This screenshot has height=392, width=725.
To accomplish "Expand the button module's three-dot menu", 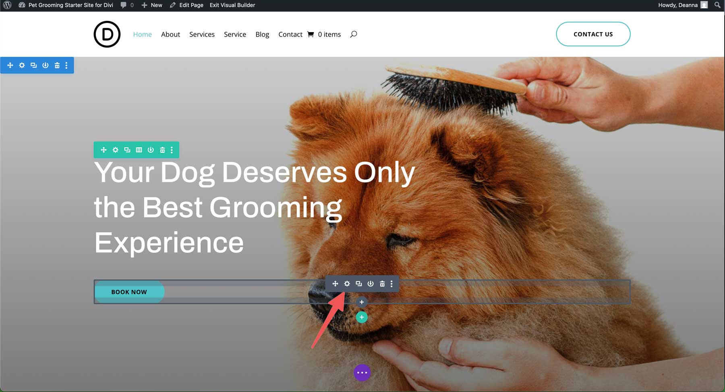I will click(x=391, y=283).
